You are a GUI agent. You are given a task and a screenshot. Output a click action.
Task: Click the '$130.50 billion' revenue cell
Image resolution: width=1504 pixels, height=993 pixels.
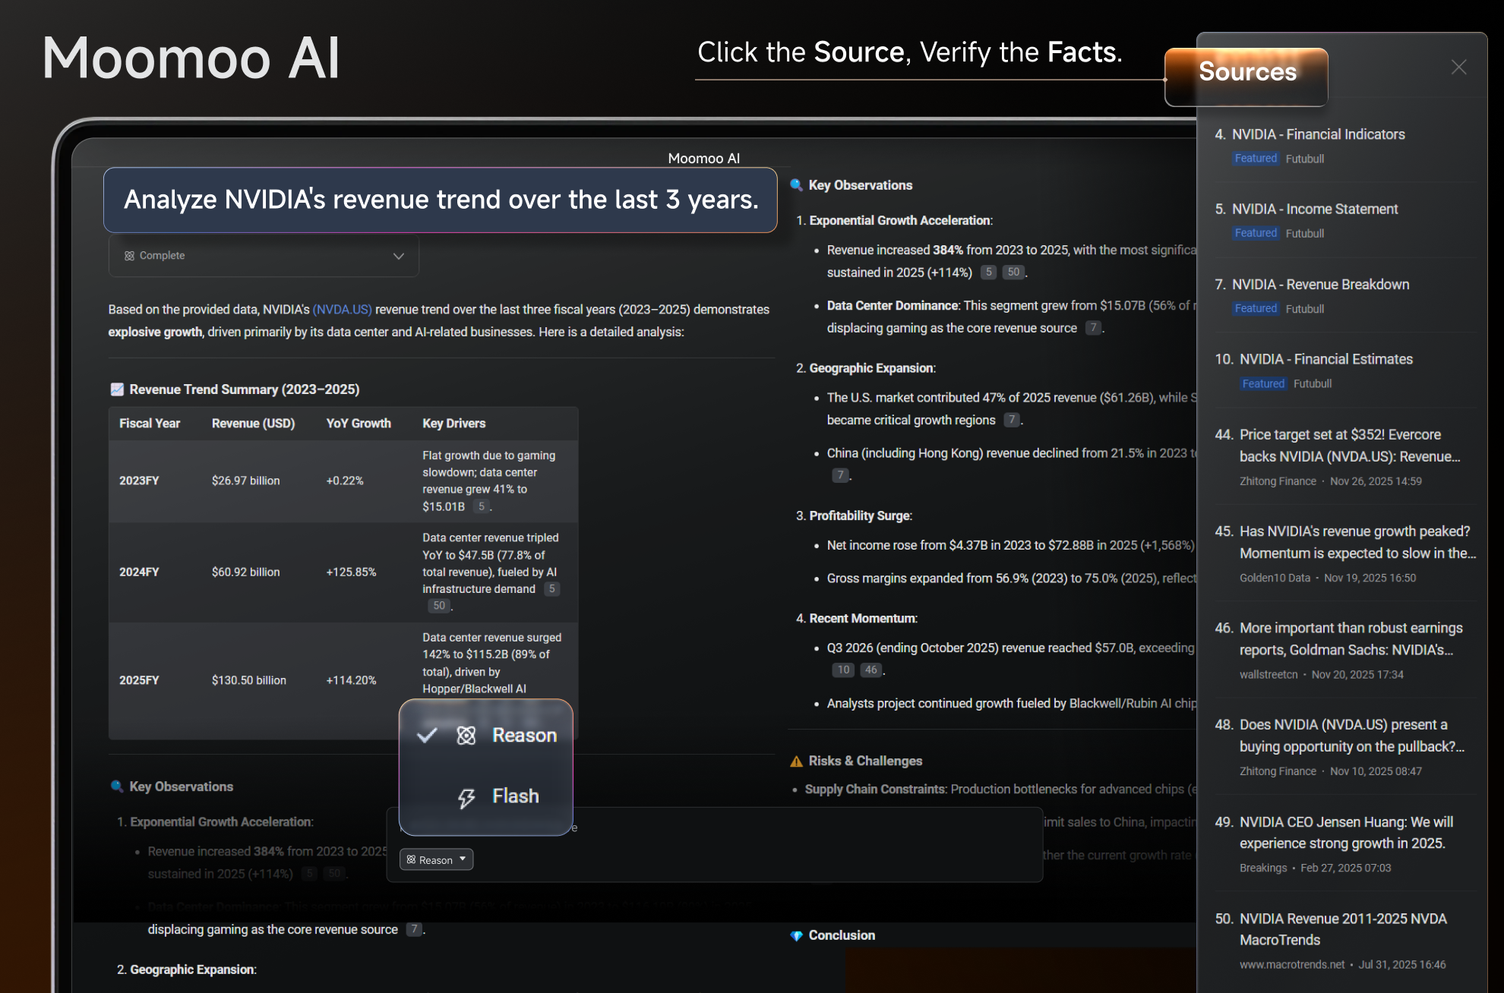click(249, 680)
